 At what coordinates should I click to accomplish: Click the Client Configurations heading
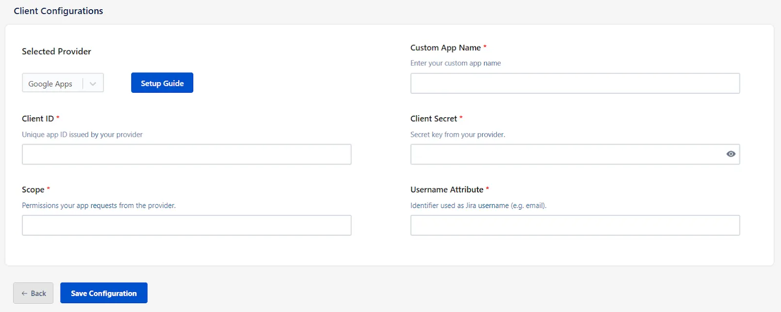pyautogui.click(x=59, y=11)
